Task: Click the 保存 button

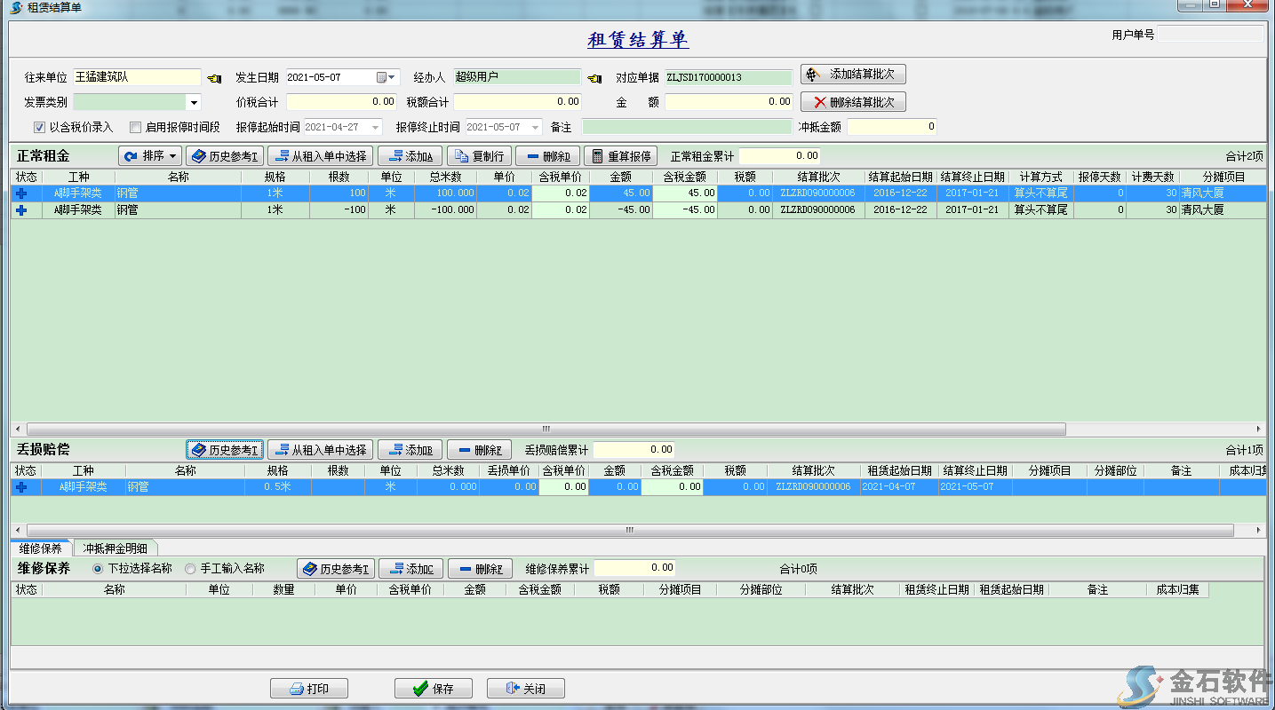Action: (434, 689)
